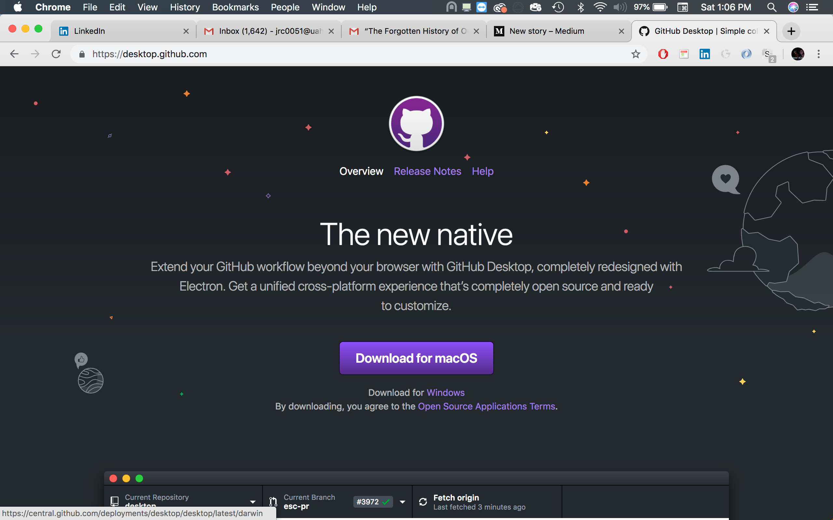Reload the page with refresh icon

pos(56,54)
